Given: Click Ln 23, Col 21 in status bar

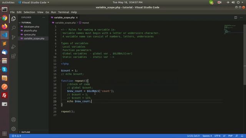Looking at the screenshot, I should 193,136.
